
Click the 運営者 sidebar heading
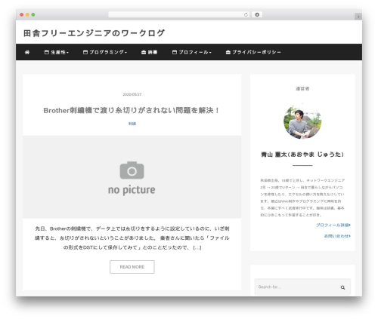[x=302, y=88]
